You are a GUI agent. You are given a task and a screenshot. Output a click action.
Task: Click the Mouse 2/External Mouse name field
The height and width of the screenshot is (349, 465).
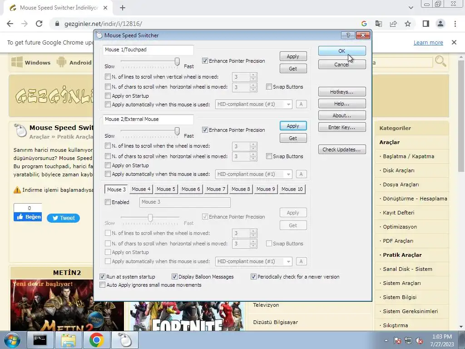(x=148, y=120)
